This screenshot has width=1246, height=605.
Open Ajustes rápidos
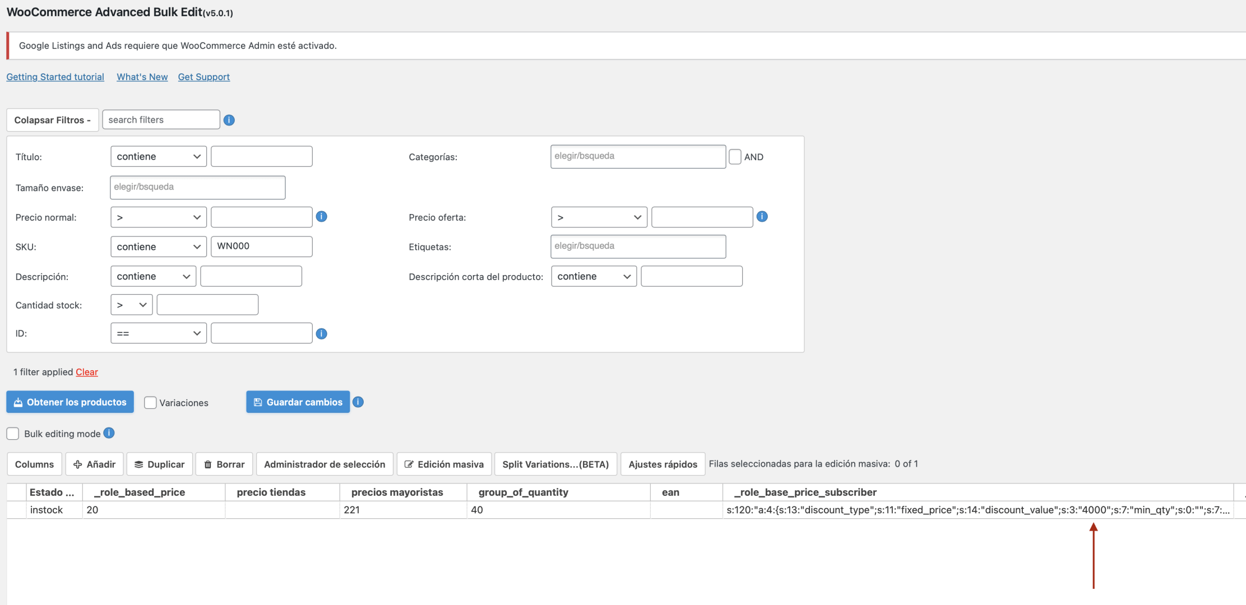pos(663,464)
